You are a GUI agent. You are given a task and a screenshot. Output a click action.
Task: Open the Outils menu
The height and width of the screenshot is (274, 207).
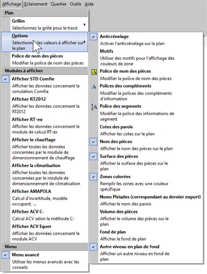(x=76, y=4)
